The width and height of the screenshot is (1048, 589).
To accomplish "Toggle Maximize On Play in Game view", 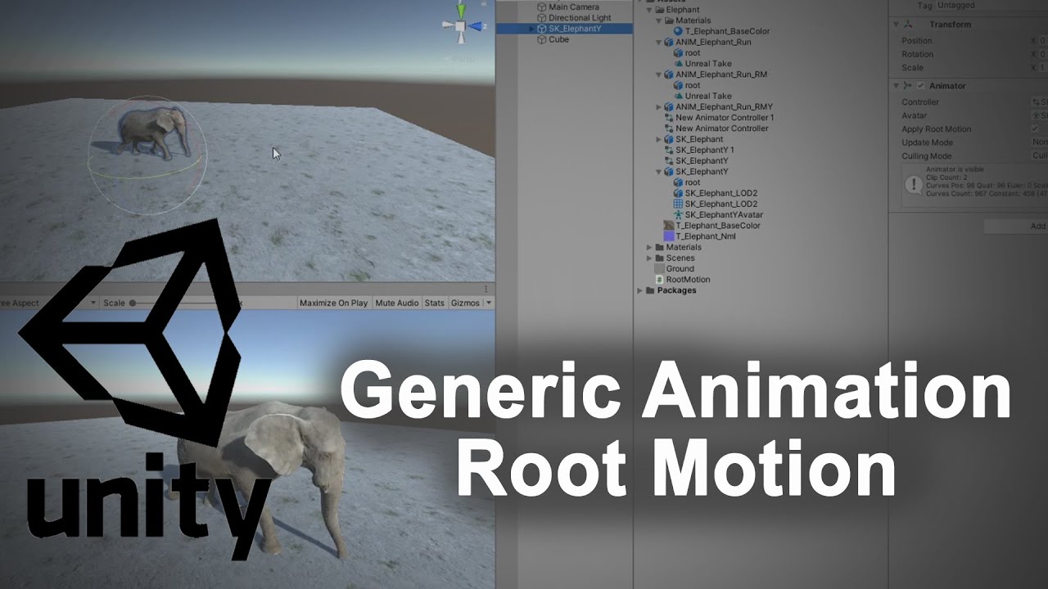I will tap(333, 303).
